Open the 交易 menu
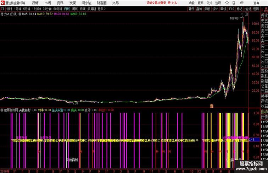This screenshot has height=173, width=268. tap(115, 3)
